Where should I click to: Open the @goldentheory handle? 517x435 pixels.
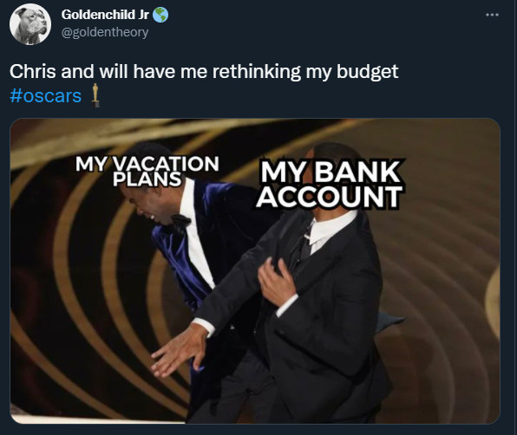[105, 32]
